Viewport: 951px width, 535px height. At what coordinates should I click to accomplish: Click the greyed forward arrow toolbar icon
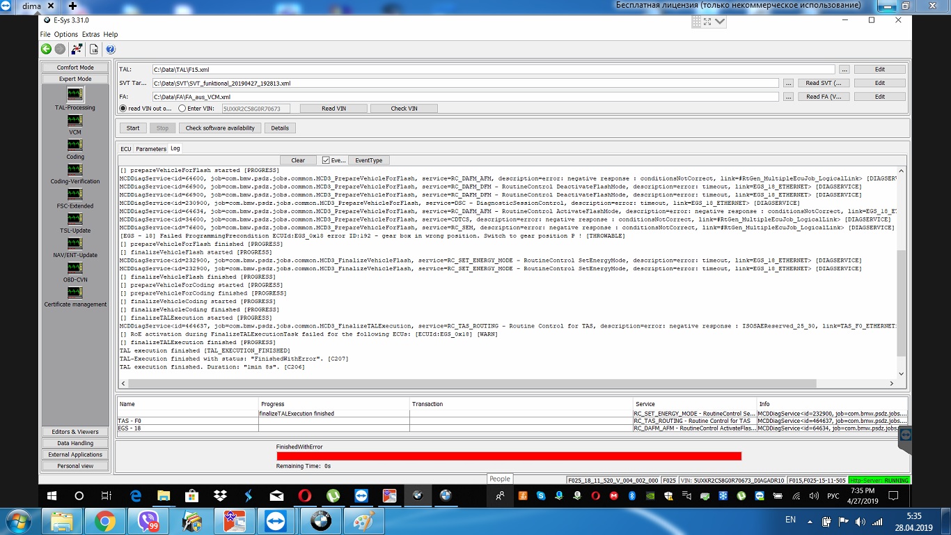coord(60,49)
